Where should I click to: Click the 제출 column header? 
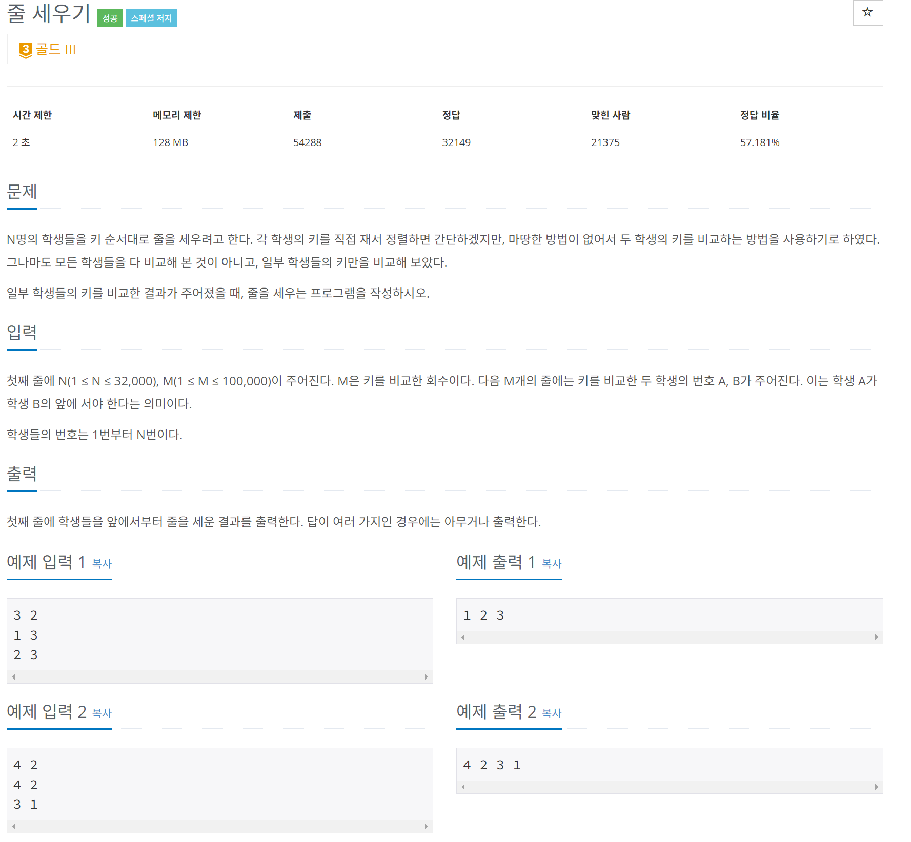(x=302, y=115)
